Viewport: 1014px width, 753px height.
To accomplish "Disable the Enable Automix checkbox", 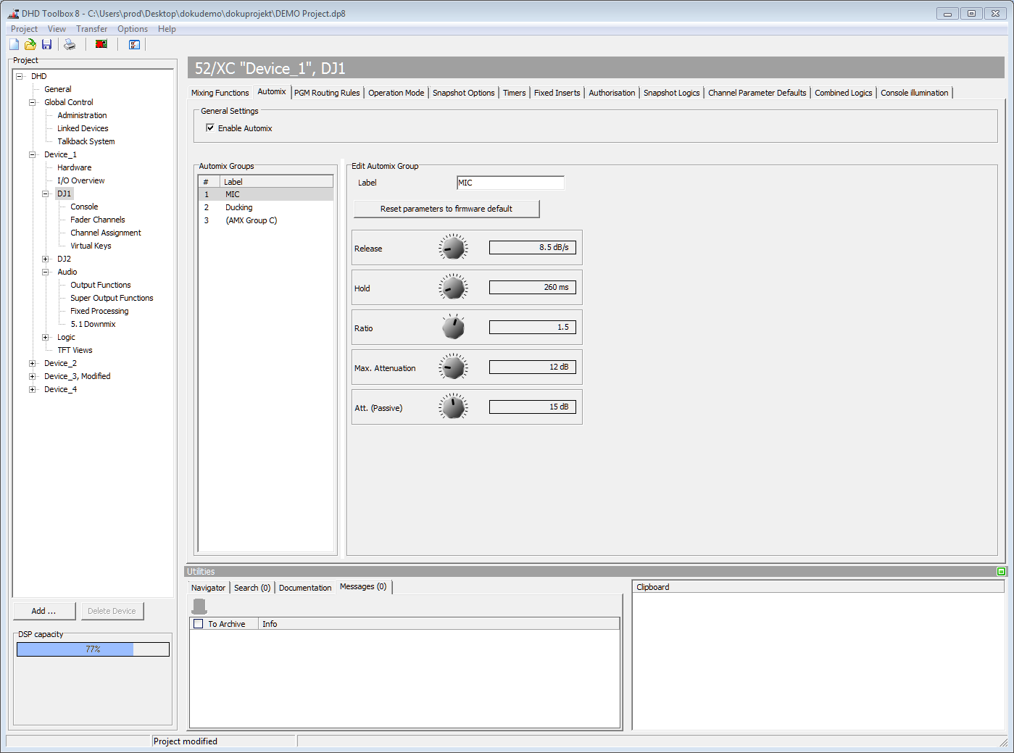I will coord(210,128).
